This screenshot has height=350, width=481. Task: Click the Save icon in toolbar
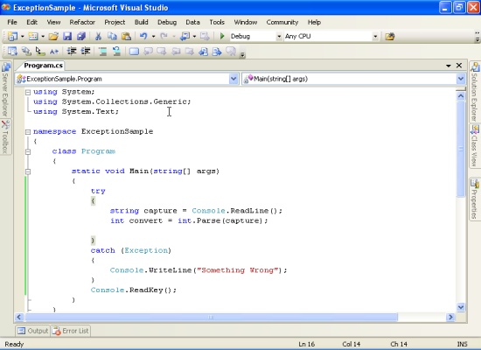tap(67, 36)
